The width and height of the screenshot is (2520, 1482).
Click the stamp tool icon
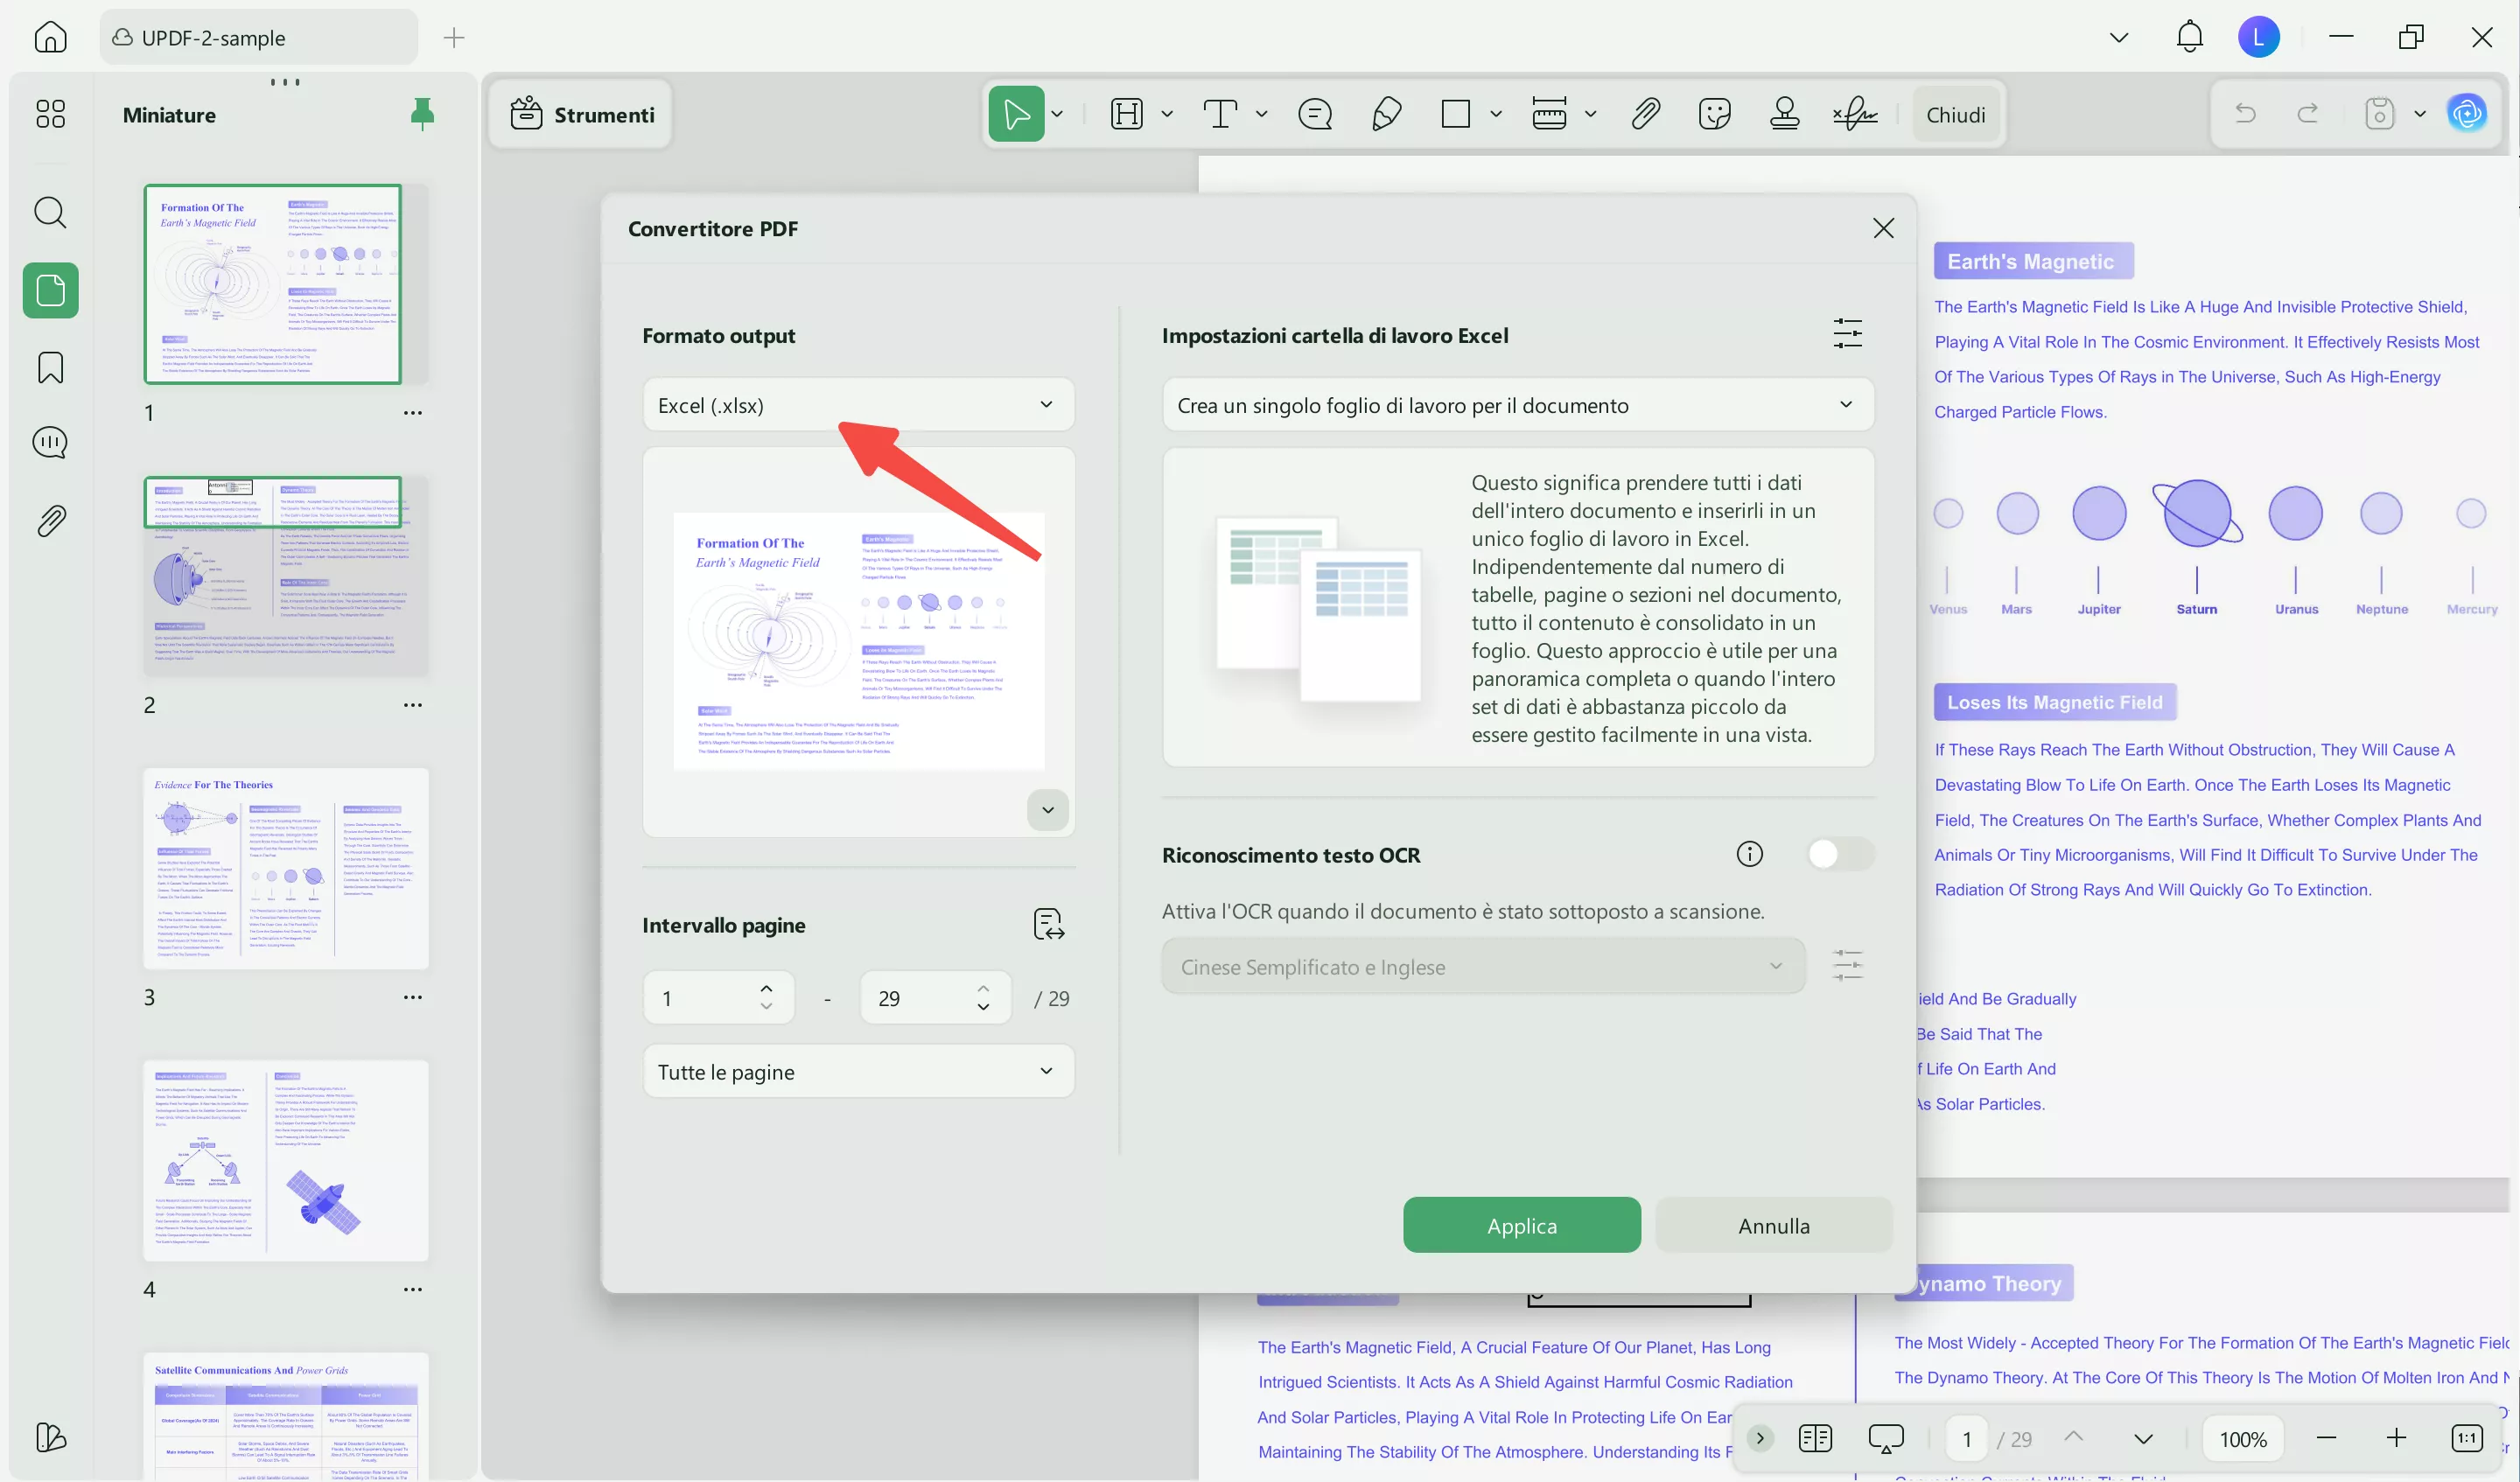pyautogui.click(x=1784, y=114)
